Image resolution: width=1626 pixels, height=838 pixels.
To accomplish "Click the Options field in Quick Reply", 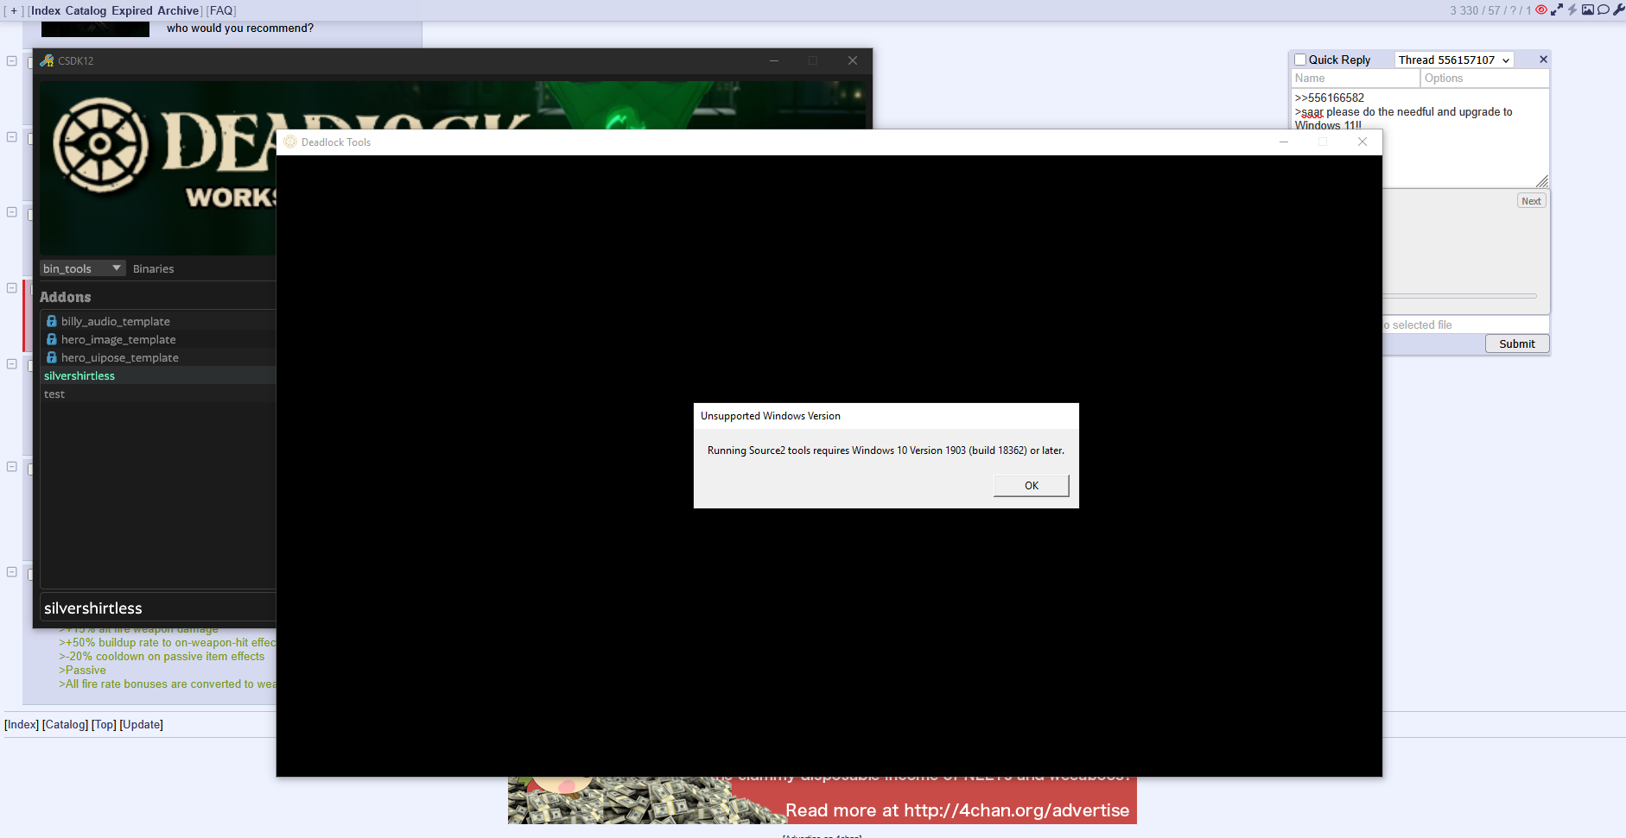I will [1485, 78].
